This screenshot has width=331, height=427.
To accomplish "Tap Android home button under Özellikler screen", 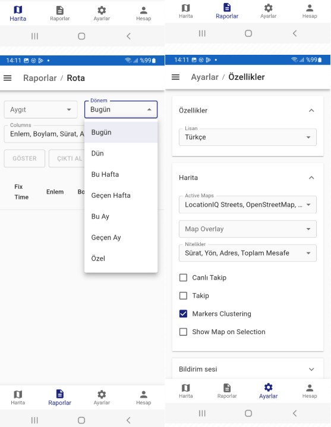I will (x=248, y=413).
